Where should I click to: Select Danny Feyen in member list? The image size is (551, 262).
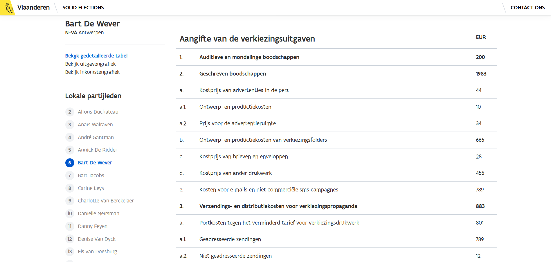click(x=92, y=226)
